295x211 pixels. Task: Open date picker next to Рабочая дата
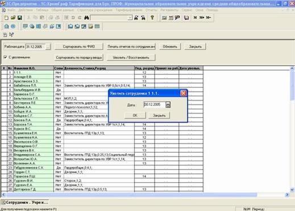(x=48, y=47)
